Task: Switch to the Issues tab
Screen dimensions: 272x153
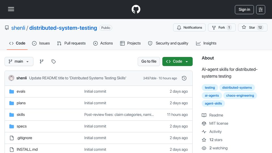Action: coord(41,43)
